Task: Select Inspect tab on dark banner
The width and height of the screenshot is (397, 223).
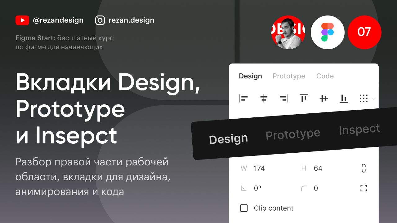Action: pyautogui.click(x=359, y=129)
